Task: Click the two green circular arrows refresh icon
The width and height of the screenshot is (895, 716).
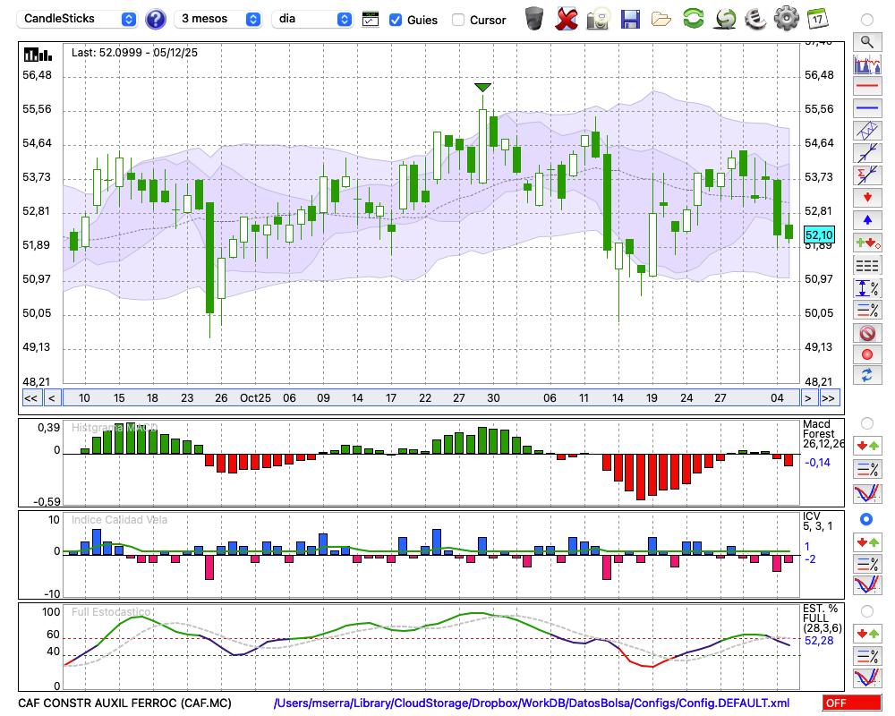Action: point(693,19)
